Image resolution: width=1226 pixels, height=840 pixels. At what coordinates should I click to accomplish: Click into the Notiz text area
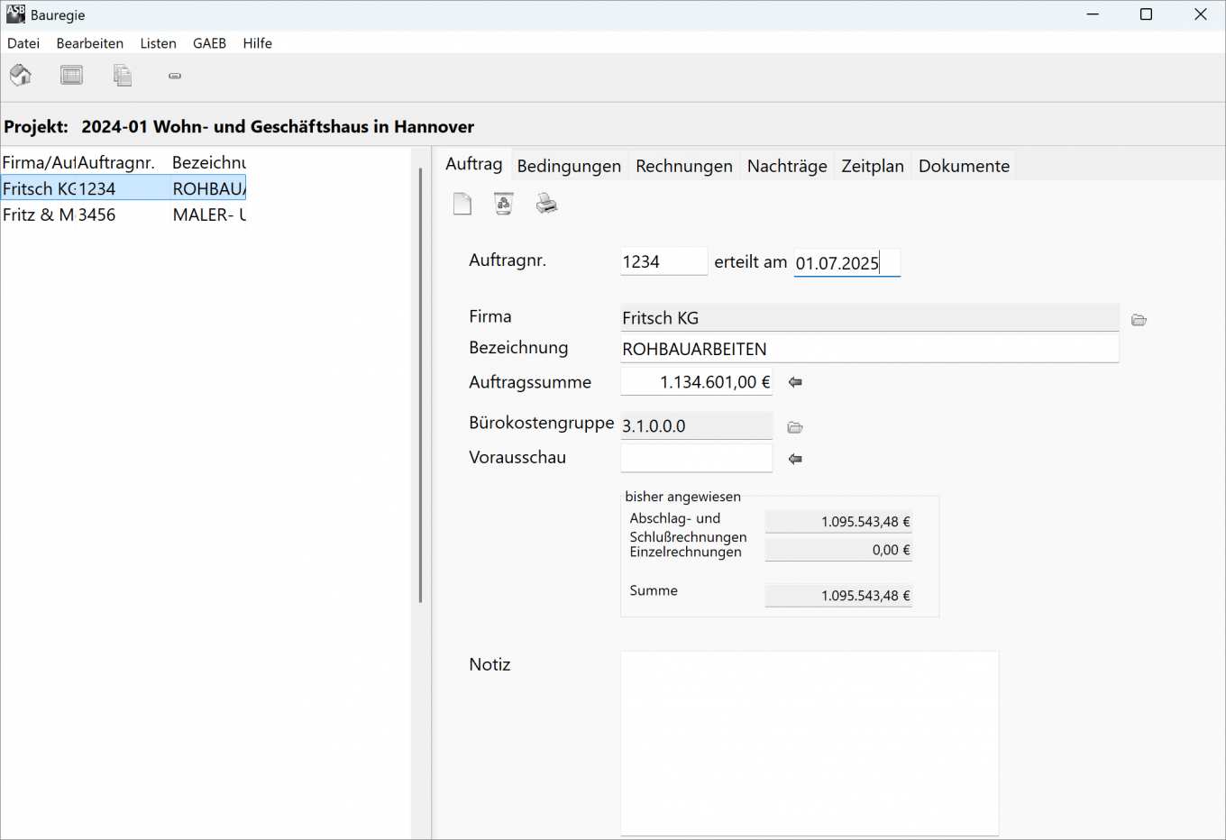click(x=809, y=743)
